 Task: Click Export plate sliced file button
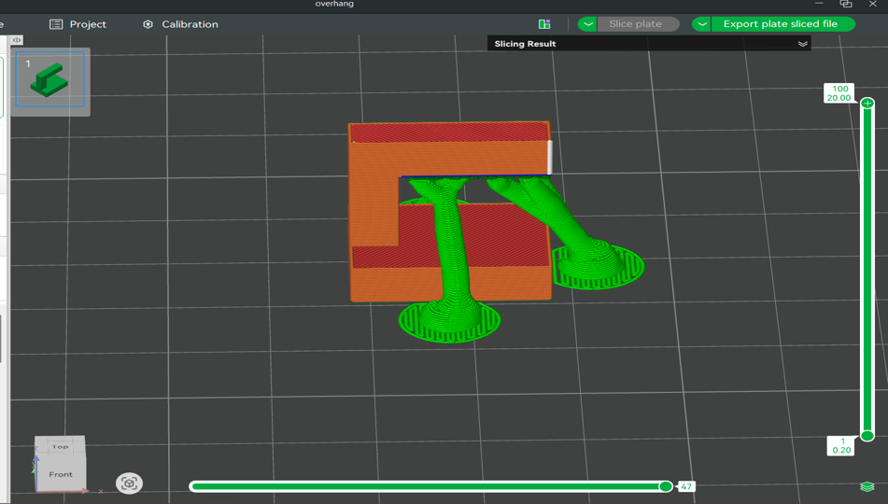tap(782, 23)
